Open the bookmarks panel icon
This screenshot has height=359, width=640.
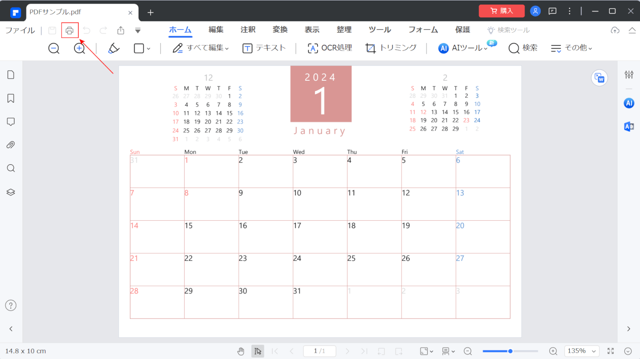pyautogui.click(x=11, y=98)
